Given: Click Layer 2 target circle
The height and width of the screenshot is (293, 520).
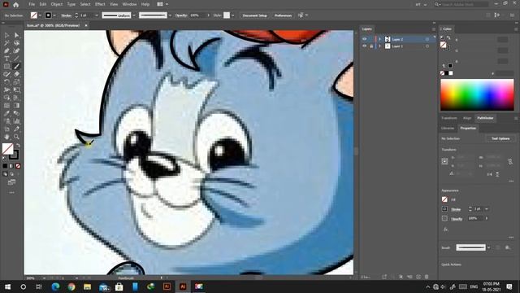Looking at the screenshot, I should [427, 39].
